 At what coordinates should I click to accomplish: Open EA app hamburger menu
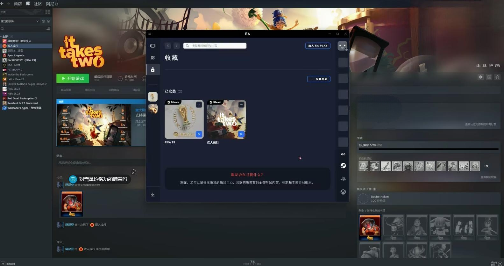tap(150, 34)
